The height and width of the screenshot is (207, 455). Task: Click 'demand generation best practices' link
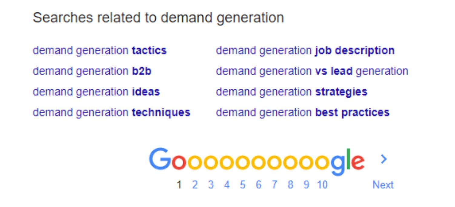pyautogui.click(x=303, y=112)
